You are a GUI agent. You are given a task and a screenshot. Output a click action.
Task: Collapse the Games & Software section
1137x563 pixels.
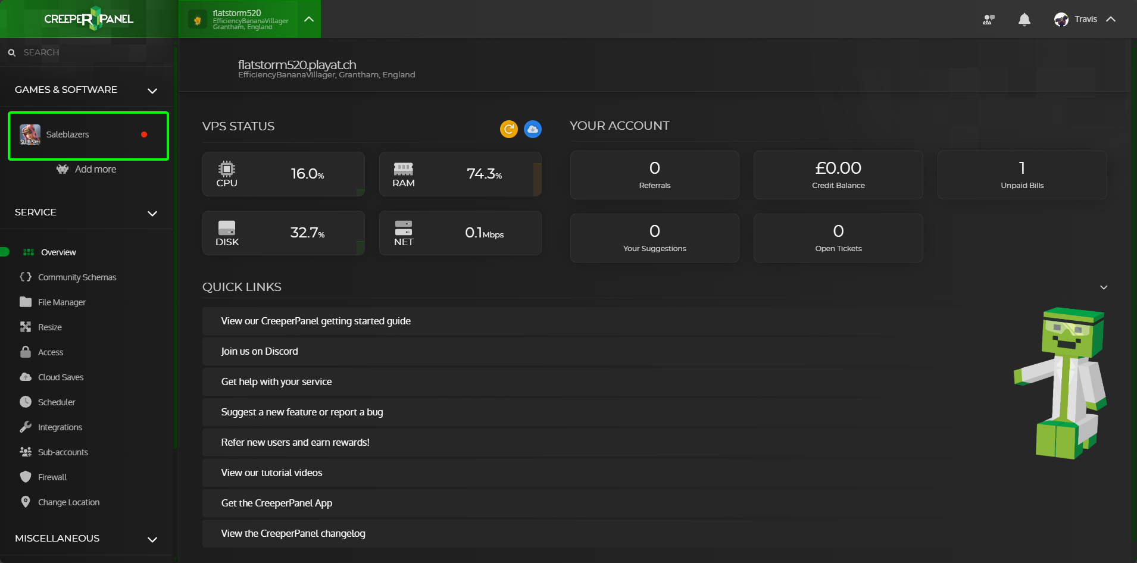coord(152,90)
